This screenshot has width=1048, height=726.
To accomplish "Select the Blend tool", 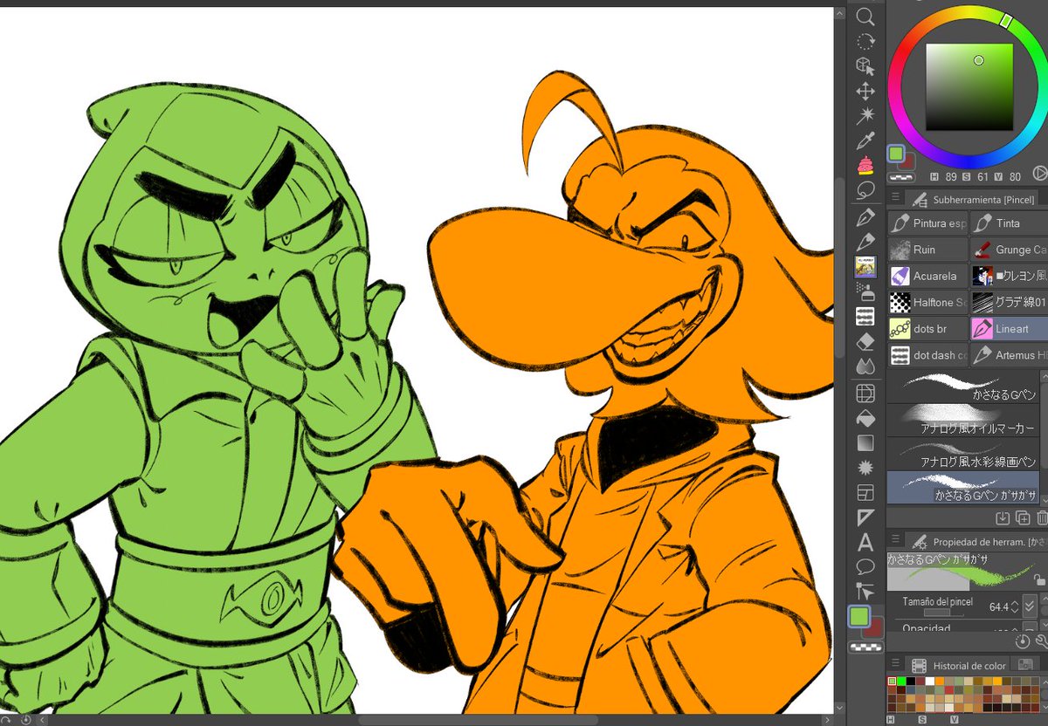I will [x=865, y=366].
